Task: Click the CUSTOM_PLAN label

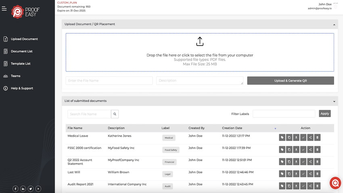Action: pyautogui.click(x=67, y=3)
